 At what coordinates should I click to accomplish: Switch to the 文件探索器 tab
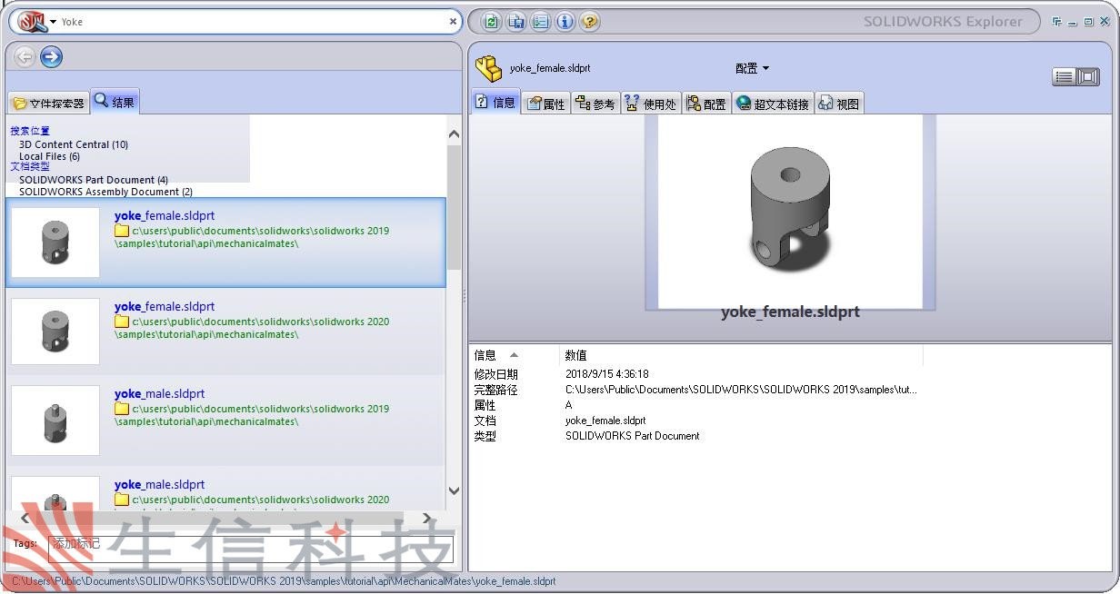[x=49, y=103]
